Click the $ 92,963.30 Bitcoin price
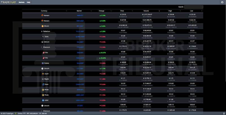Image resolution: width=226 pixels, height=115 pixels. click(123, 25)
